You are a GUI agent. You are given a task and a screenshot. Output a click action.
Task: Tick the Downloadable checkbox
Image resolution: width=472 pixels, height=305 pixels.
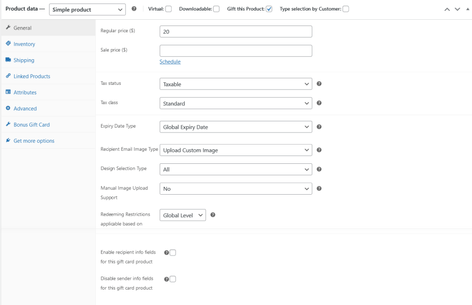tap(216, 9)
